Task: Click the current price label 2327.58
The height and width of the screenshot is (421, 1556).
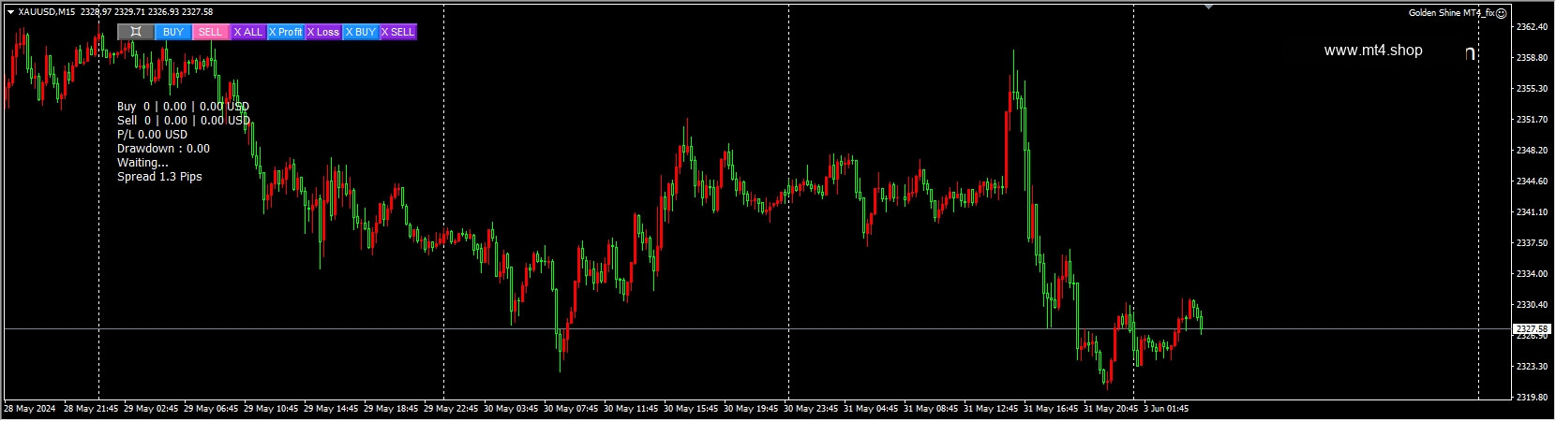Action: (1531, 329)
